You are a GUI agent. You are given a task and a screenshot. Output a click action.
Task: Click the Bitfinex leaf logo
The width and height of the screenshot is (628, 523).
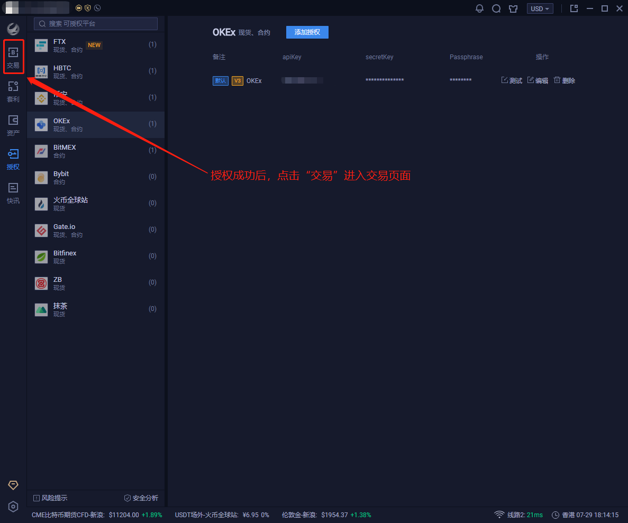coord(41,257)
